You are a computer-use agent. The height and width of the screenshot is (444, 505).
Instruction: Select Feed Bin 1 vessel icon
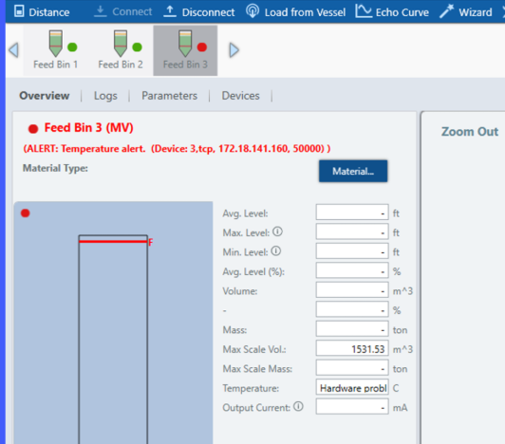click(55, 44)
